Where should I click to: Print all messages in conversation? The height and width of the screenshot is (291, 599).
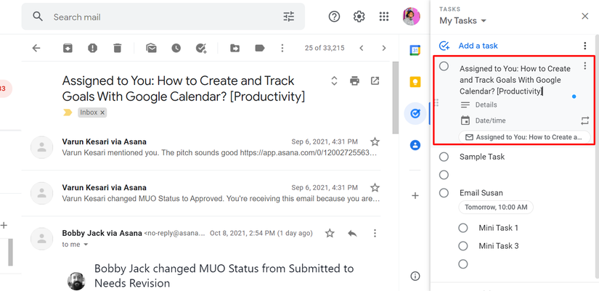(x=354, y=81)
